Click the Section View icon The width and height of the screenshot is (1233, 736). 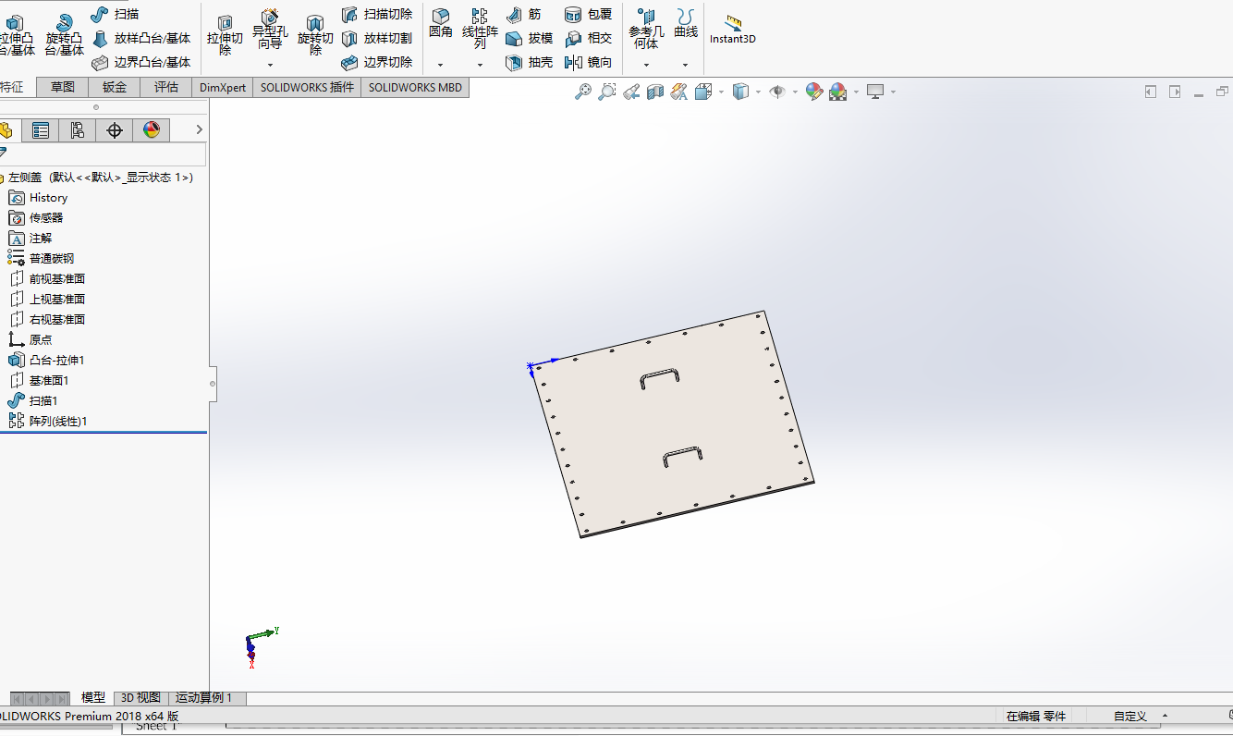click(x=655, y=92)
